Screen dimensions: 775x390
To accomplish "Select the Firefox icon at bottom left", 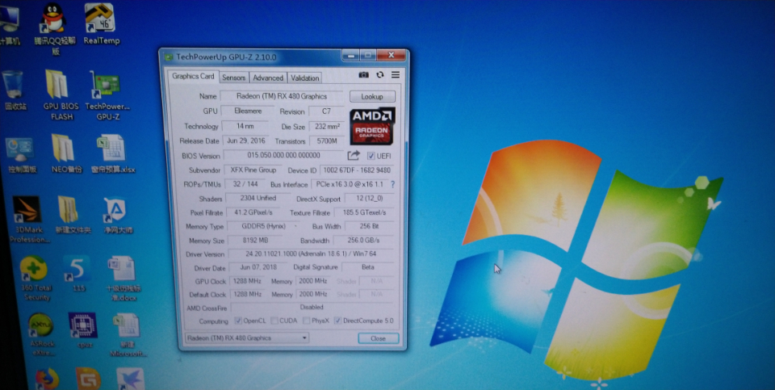I will click(x=47, y=380).
